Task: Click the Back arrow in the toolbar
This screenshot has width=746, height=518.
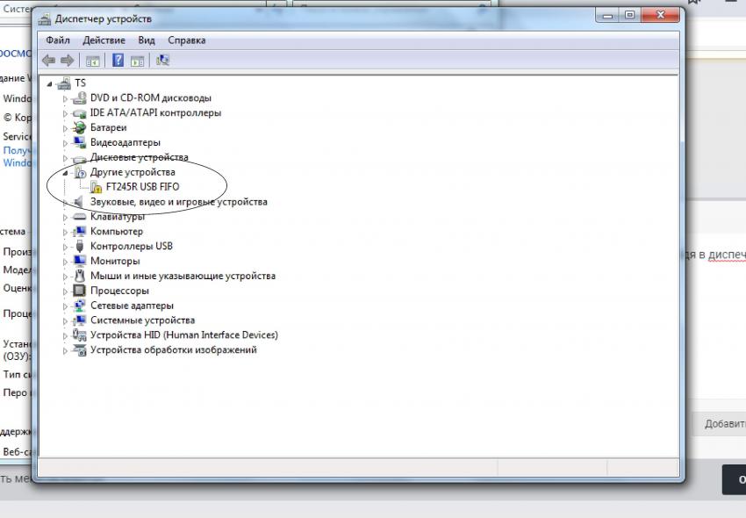Action: point(48,61)
